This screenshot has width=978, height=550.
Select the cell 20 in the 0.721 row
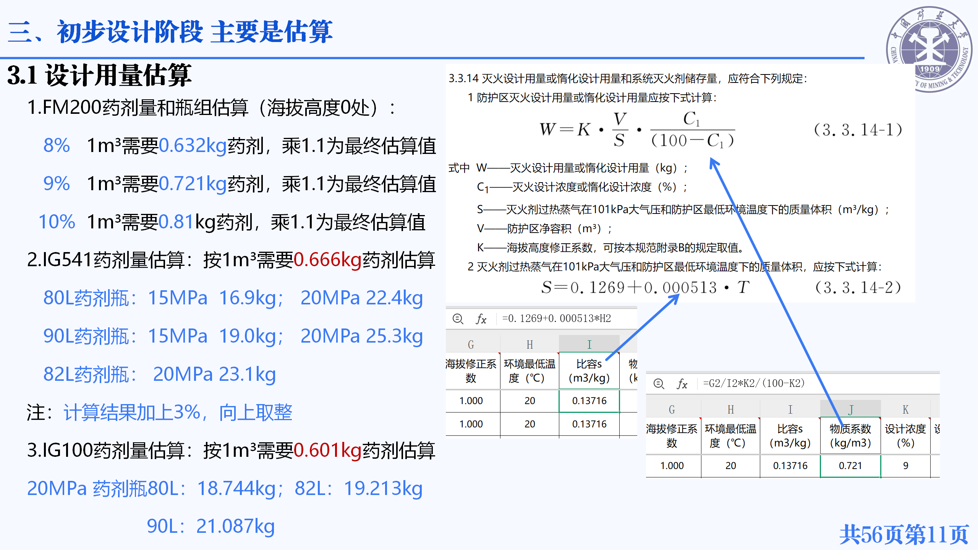730,466
